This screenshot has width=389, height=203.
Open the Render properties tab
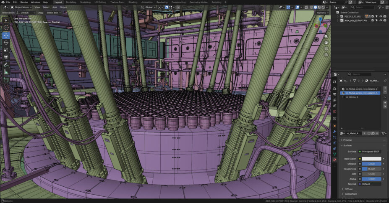(x=335, y=89)
